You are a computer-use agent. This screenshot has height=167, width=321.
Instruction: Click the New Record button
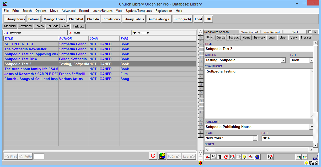click(x=271, y=32)
